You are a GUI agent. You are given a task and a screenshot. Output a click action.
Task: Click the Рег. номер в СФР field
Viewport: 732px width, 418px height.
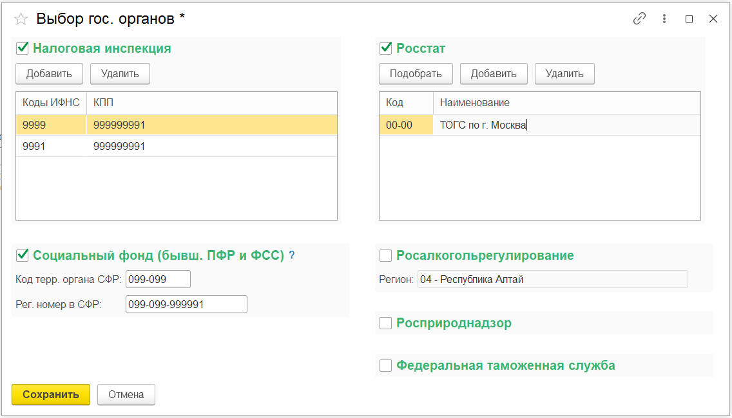(186, 304)
